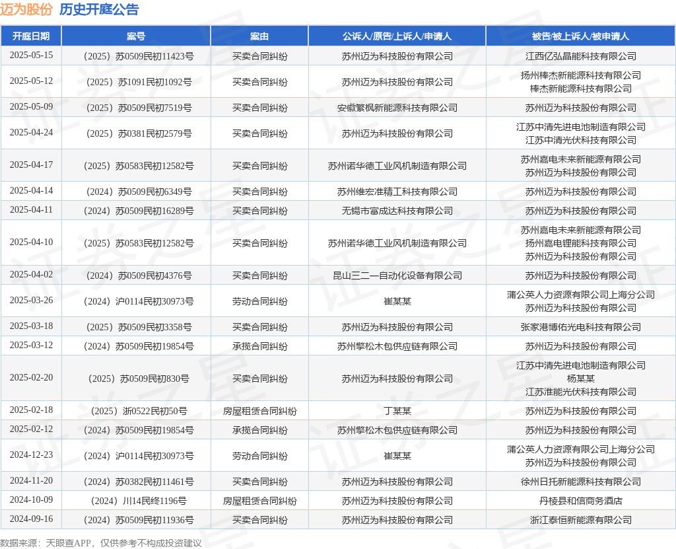
Task: Click 劳动合同纠纷 in the 2025-03-26 row
Action: pyautogui.click(x=259, y=301)
